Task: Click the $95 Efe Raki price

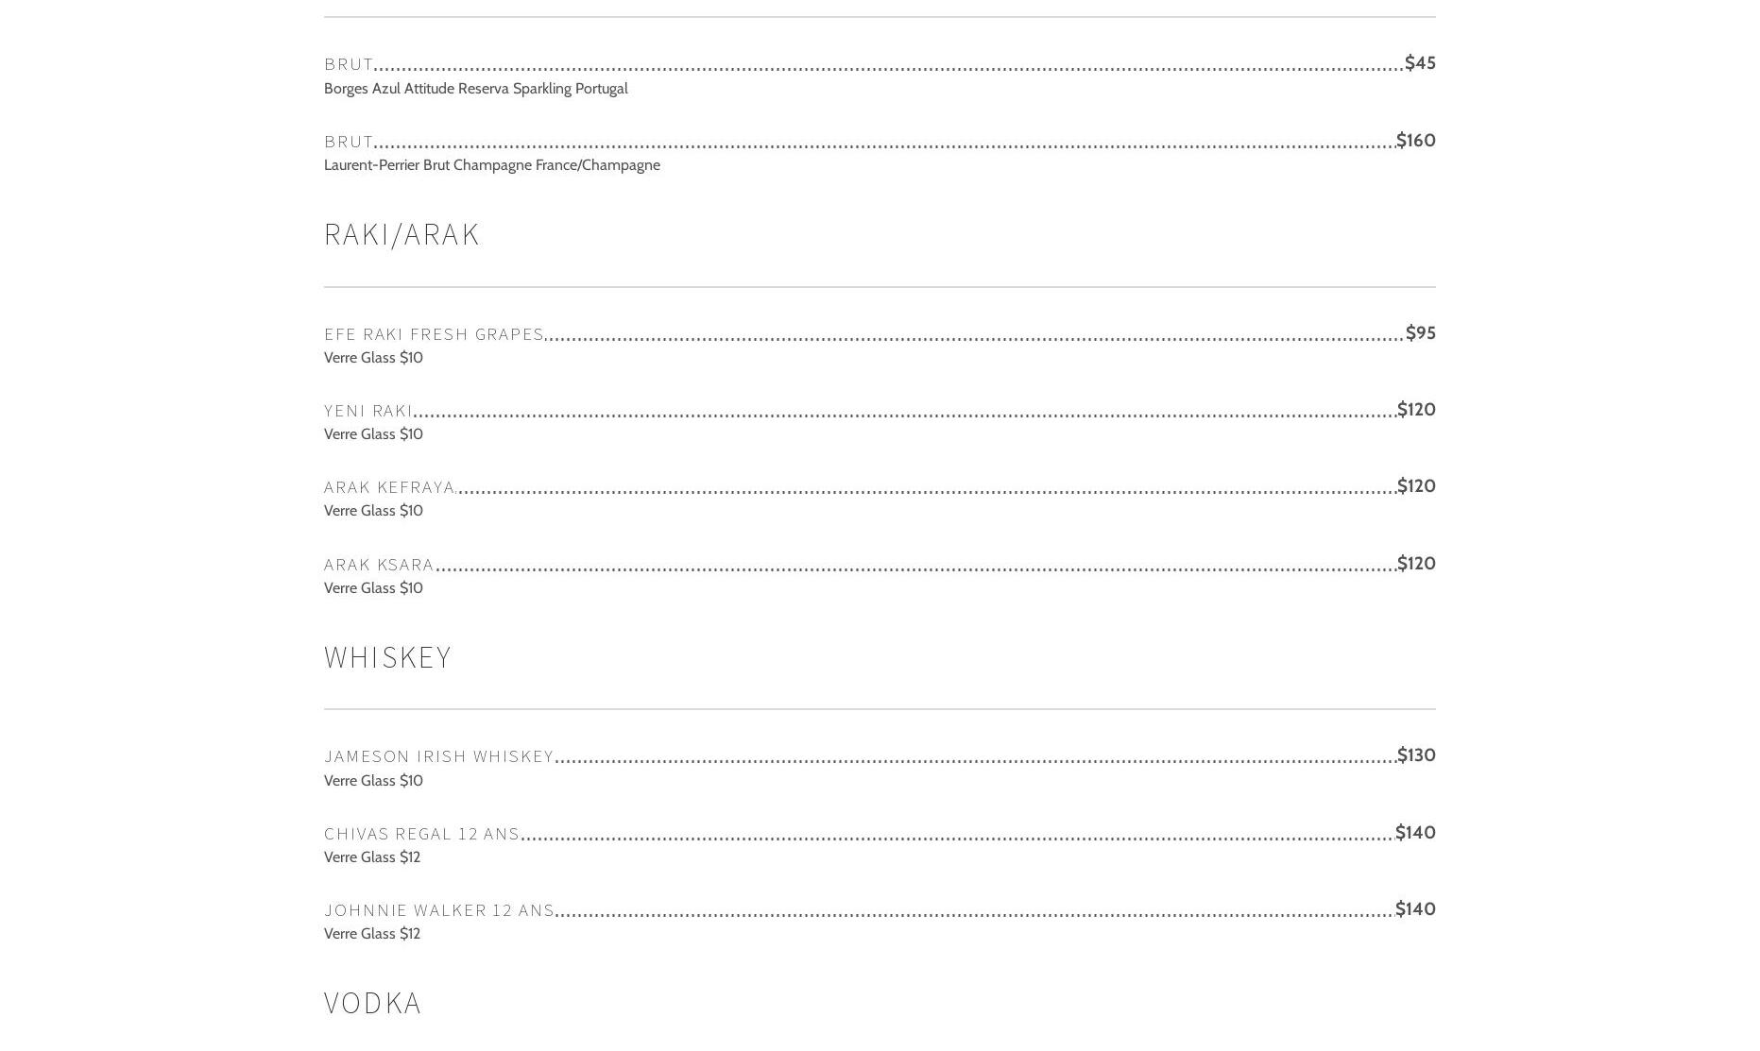Action: coord(1420,333)
